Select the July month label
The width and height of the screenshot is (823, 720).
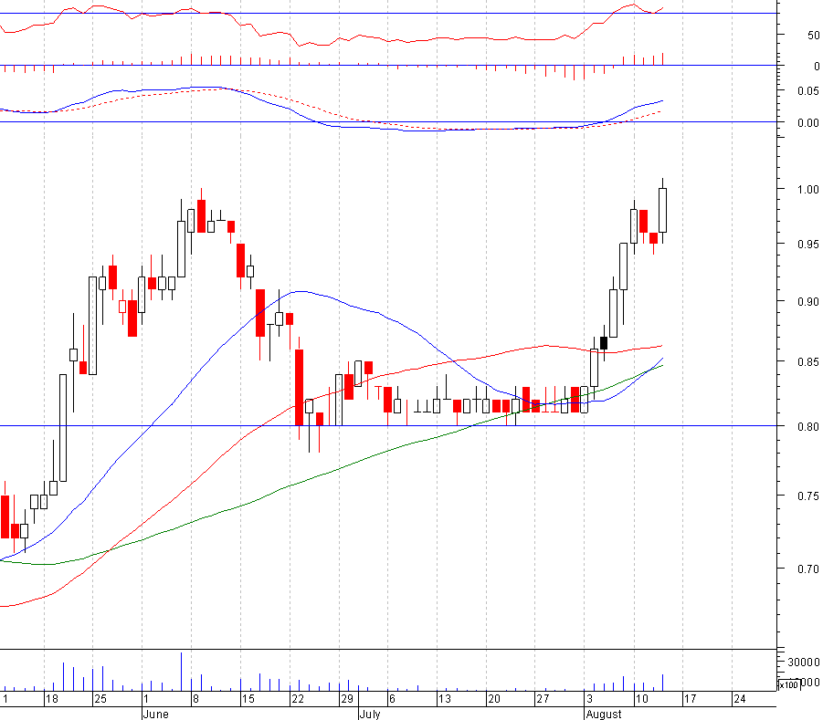[x=370, y=715]
